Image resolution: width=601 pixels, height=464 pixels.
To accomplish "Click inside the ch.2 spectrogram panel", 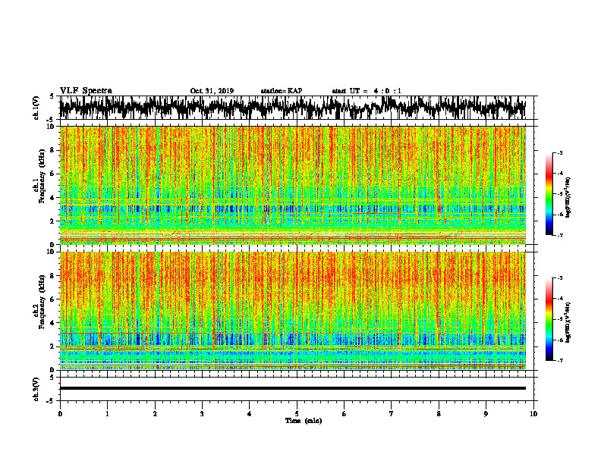I will click(293, 311).
